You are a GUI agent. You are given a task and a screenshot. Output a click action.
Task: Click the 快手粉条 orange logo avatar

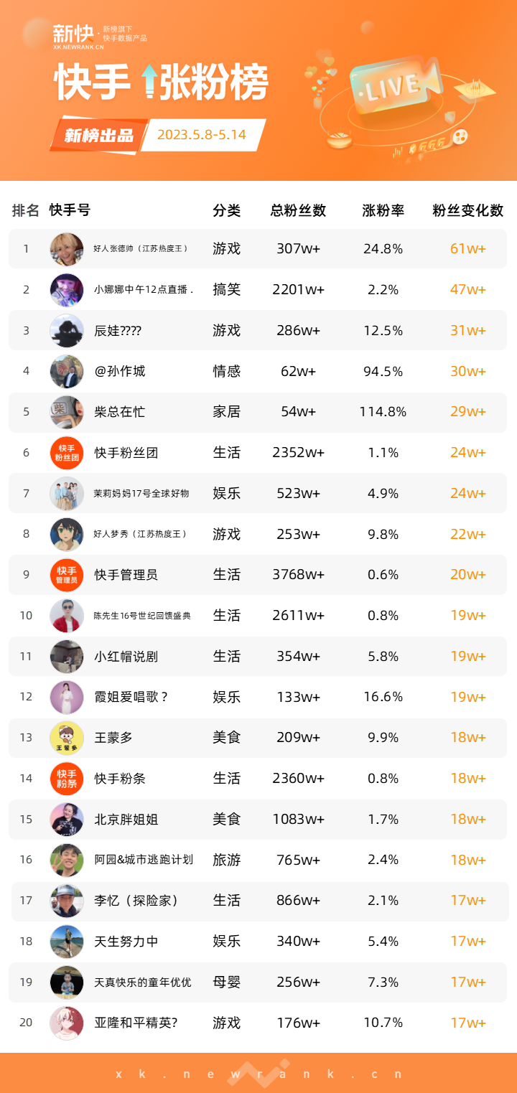pyautogui.click(x=67, y=779)
